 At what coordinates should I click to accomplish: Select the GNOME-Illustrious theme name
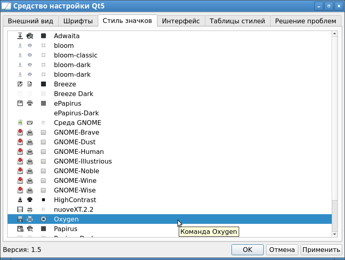[83, 162]
